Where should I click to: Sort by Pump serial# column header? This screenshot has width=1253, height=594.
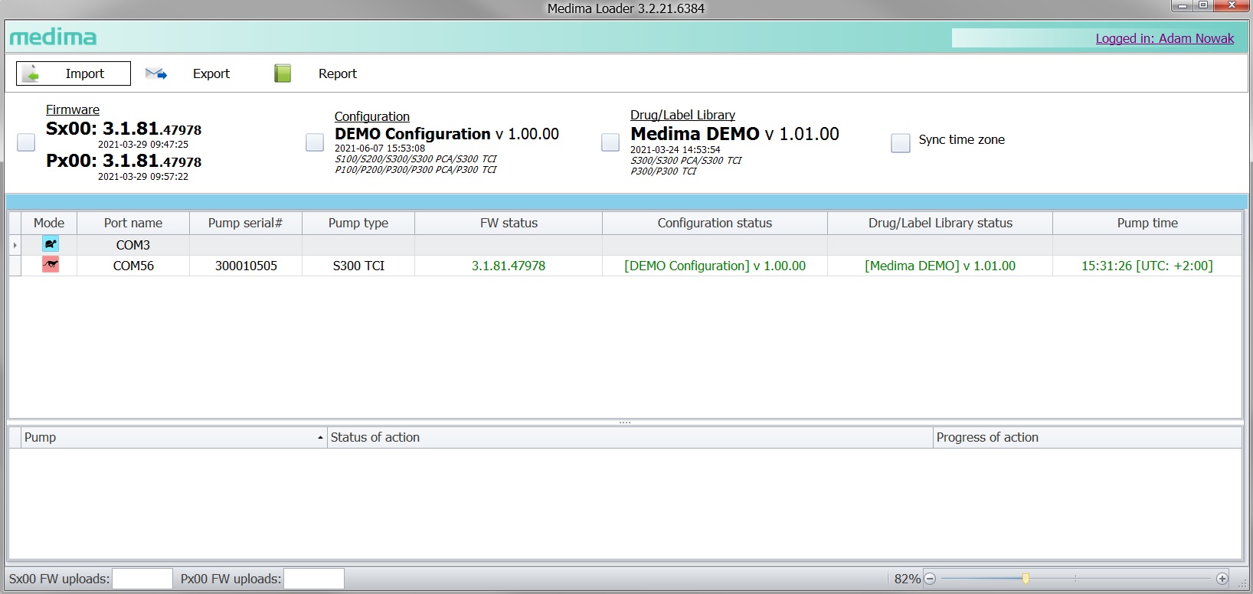click(x=245, y=223)
